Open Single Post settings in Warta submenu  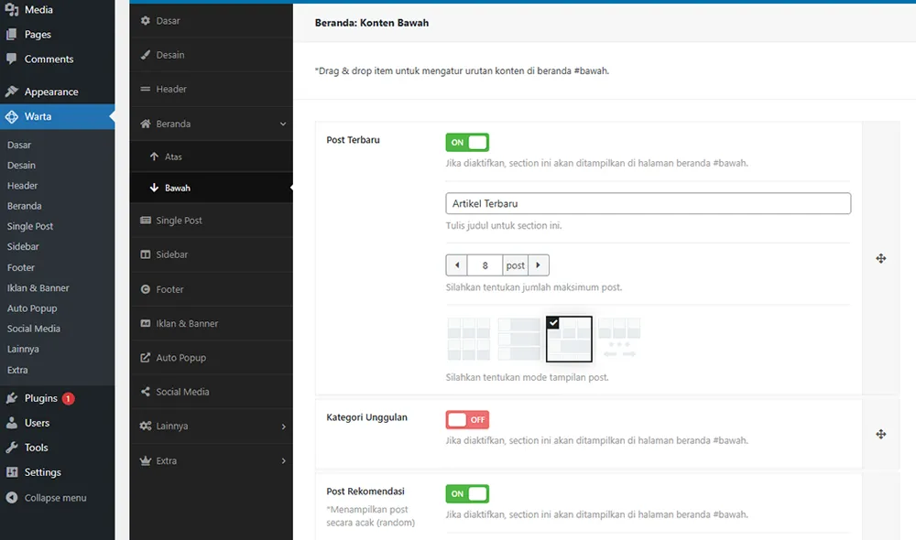coord(183,220)
